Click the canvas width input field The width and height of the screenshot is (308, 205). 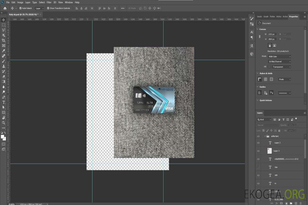click(272, 34)
